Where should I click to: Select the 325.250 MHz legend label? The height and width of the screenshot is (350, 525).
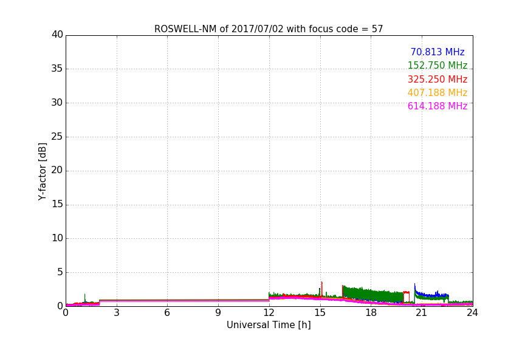[x=437, y=80]
